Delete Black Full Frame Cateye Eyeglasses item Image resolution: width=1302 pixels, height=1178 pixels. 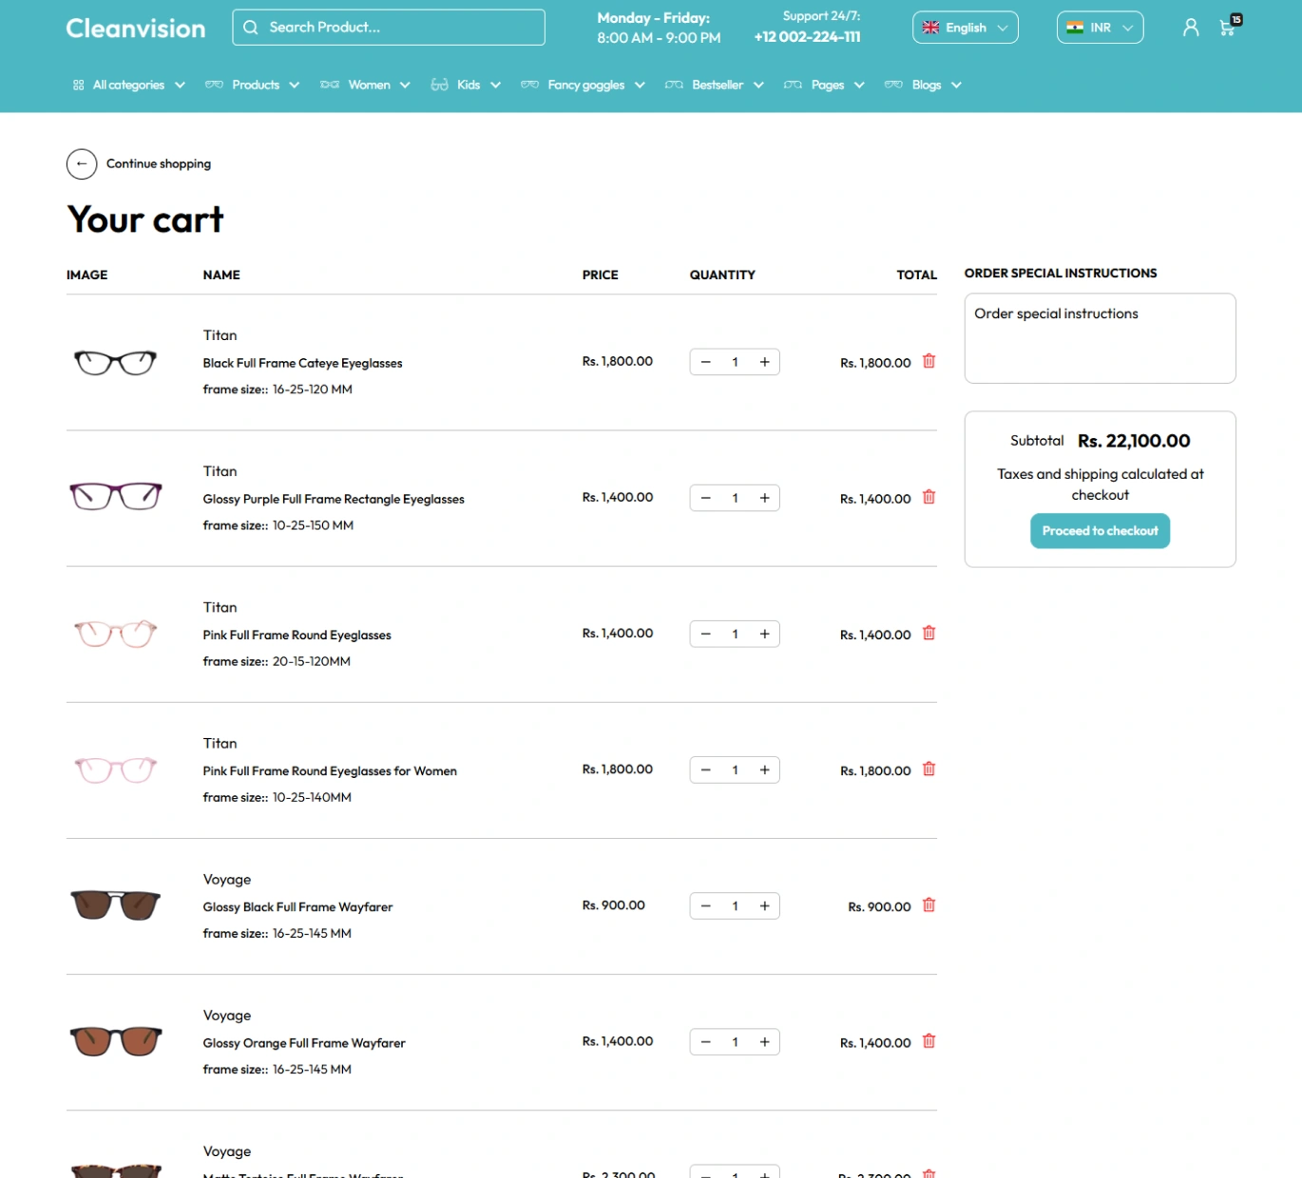(929, 361)
